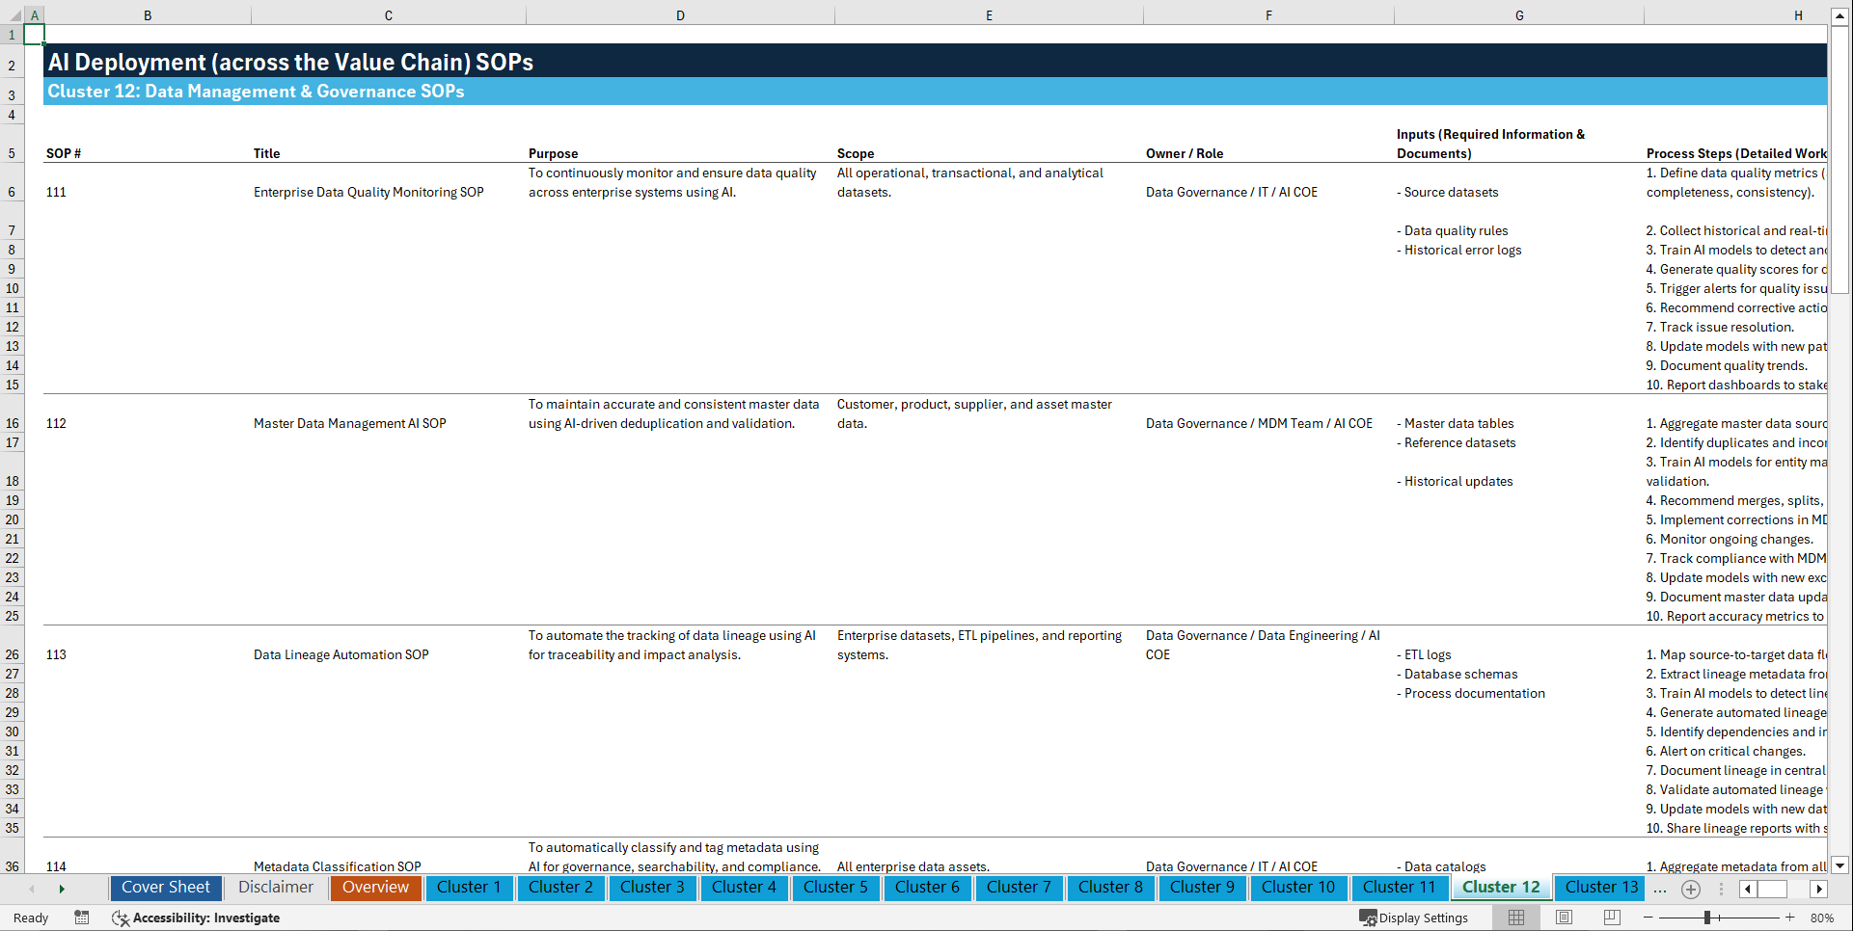Open sheet options vertical dots menu
The height and width of the screenshot is (931, 1853).
[1722, 889]
